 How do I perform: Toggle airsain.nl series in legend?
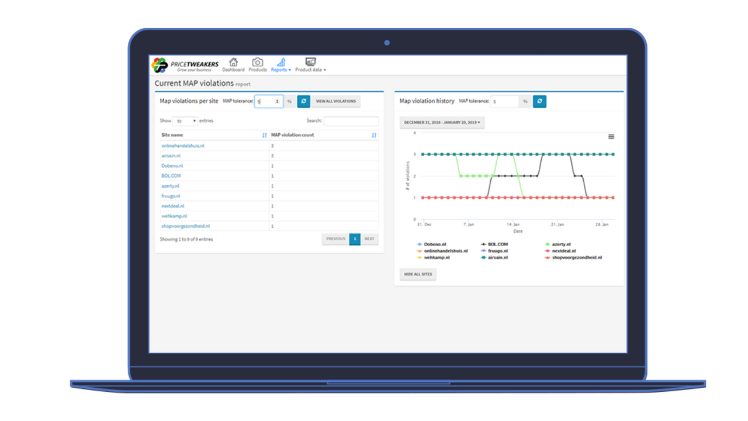pos(494,257)
